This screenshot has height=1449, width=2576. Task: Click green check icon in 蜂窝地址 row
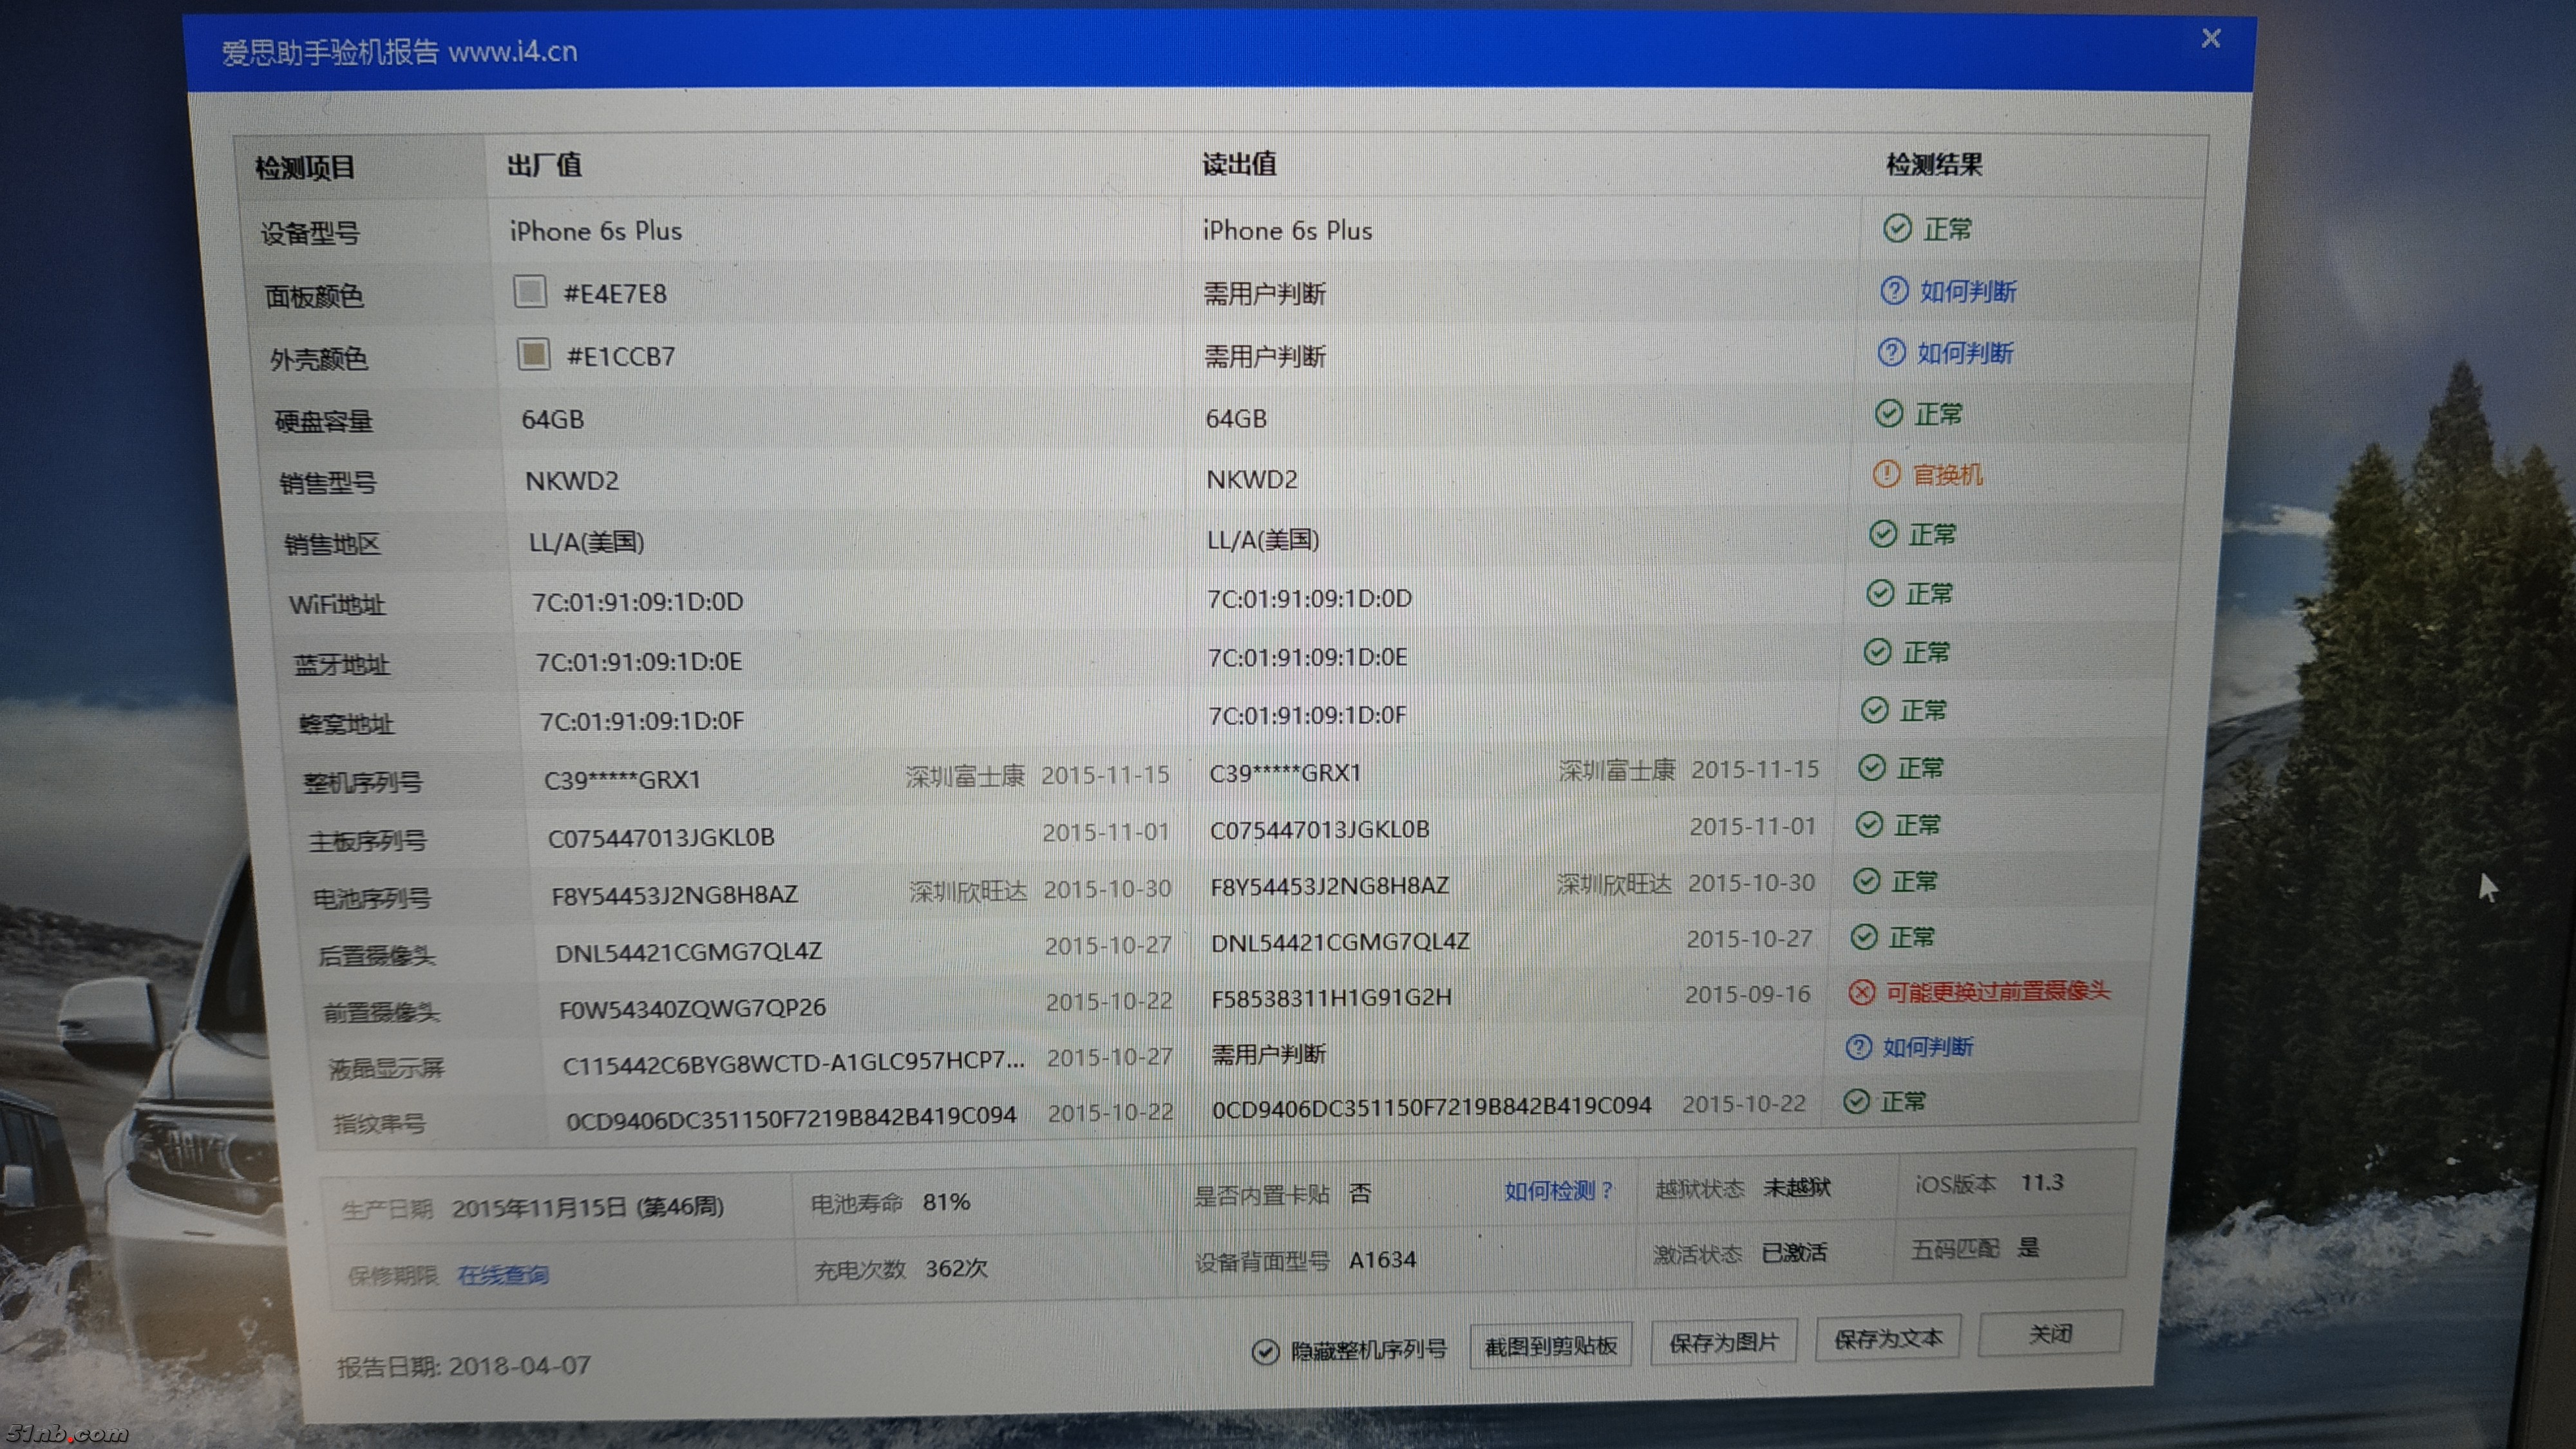pyautogui.click(x=1875, y=710)
